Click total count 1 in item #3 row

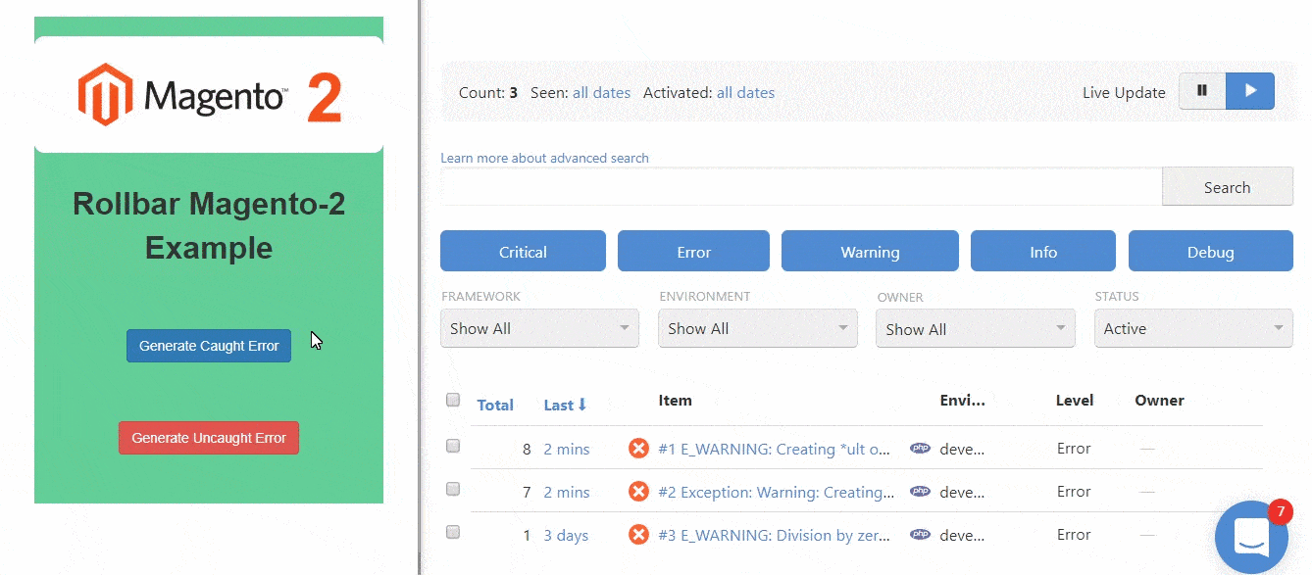527,535
